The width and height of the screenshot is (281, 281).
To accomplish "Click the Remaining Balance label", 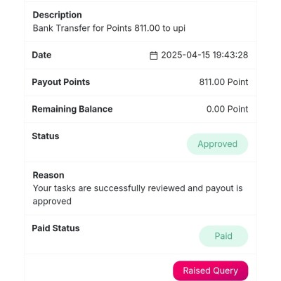I will pos(72,109).
